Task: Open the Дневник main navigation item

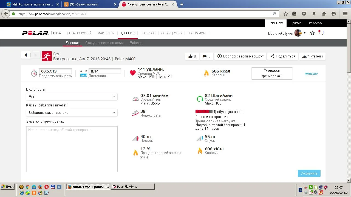Action: tap(128, 33)
